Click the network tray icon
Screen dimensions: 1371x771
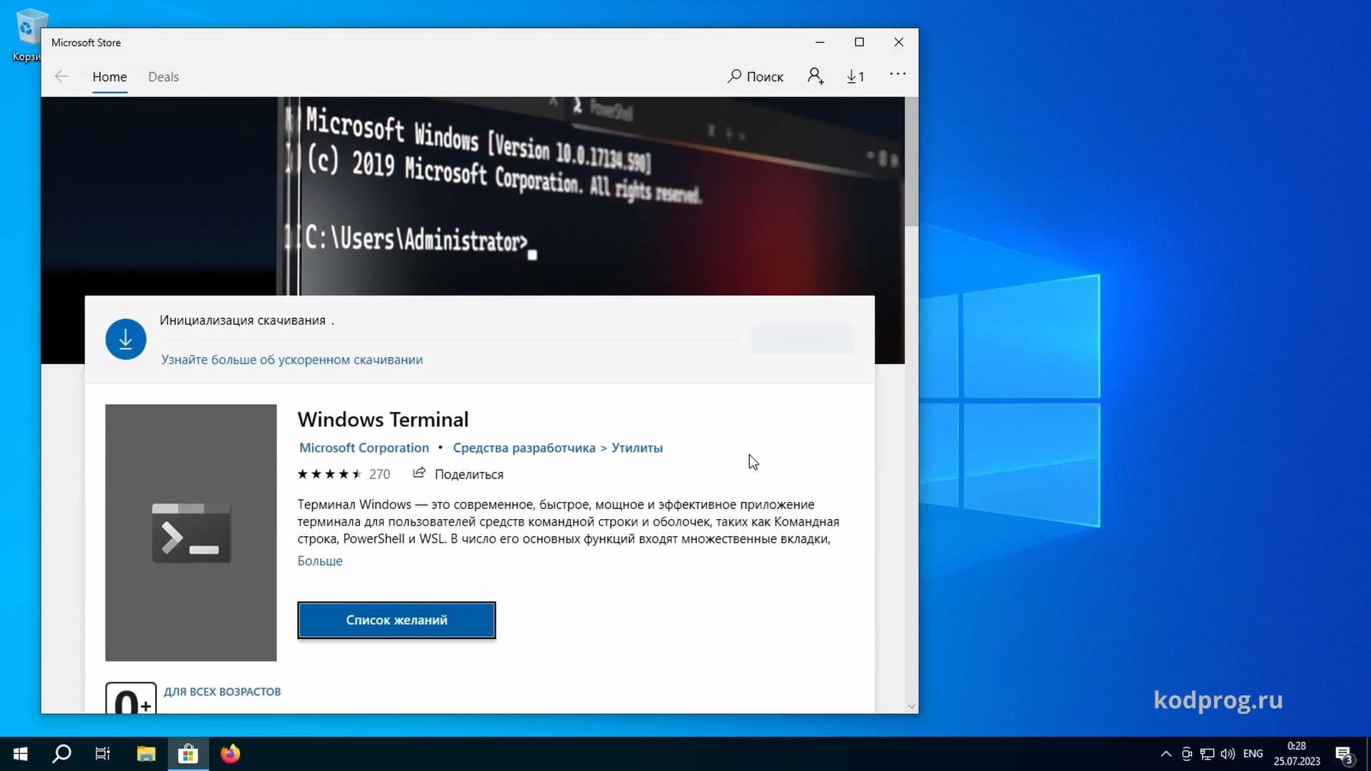(1207, 754)
